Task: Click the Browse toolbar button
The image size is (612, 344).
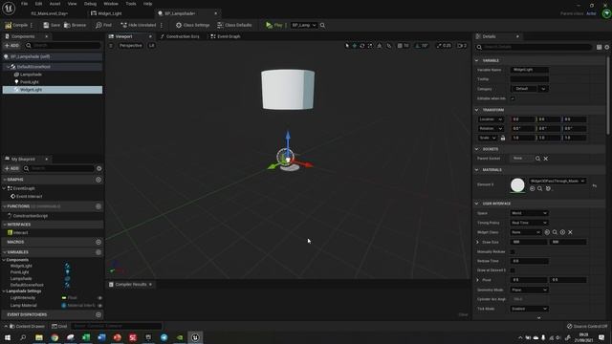Action: pos(75,25)
